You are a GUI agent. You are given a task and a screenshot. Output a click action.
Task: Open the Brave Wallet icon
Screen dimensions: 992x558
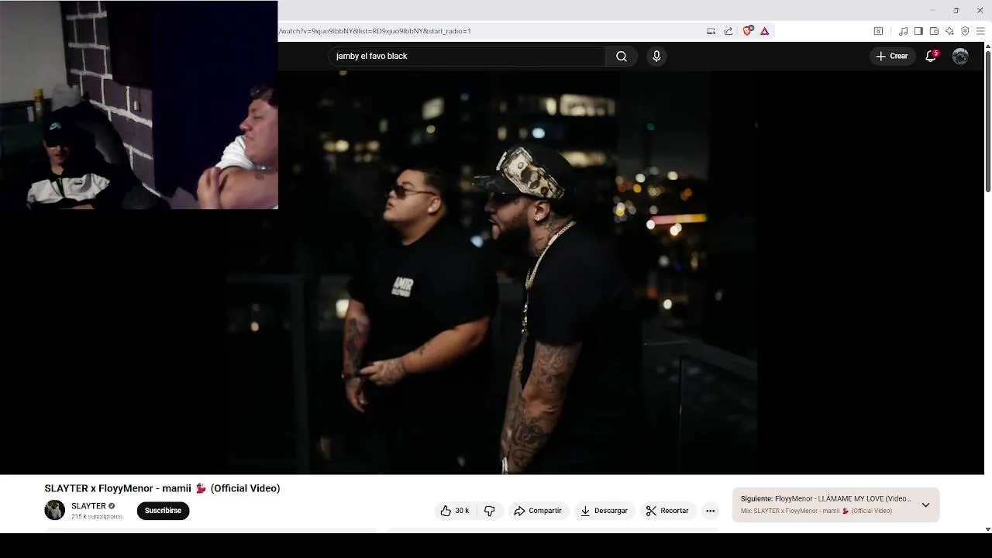[x=934, y=31]
